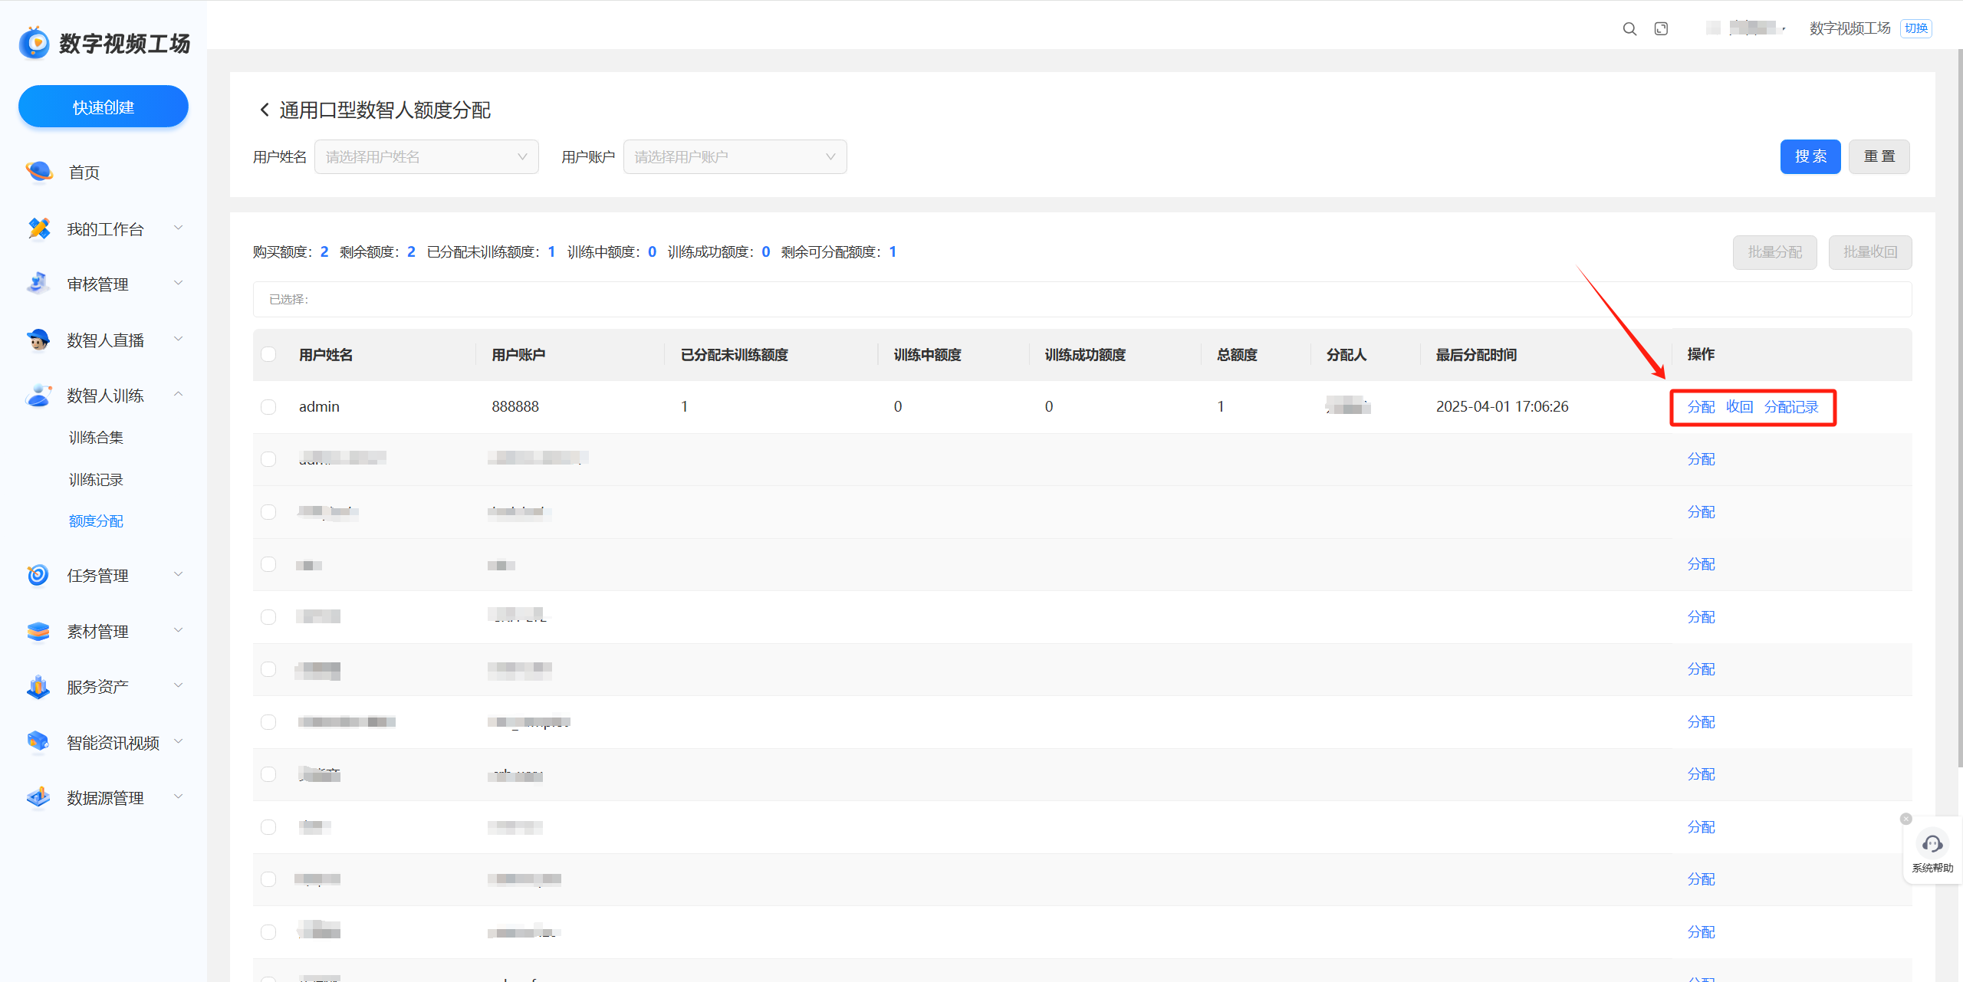Open 训练合集 in the sidebar
Viewport: 1963px width, 982px height.
[x=96, y=438]
